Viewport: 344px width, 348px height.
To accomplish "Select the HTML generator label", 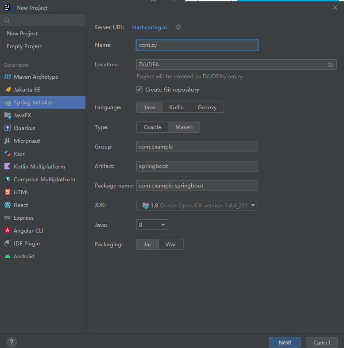I will (21, 192).
